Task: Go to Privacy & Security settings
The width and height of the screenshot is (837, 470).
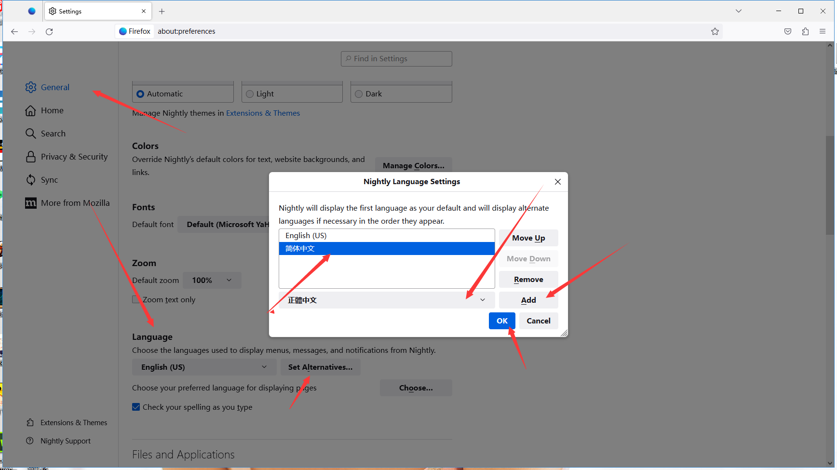Action: (x=74, y=157)
